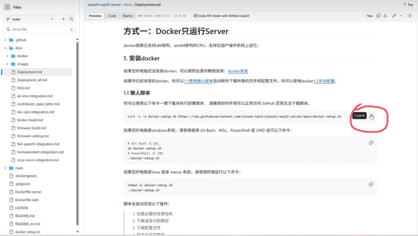
Task: Copy the chmod command code block
Action: [x=371, y=184]
